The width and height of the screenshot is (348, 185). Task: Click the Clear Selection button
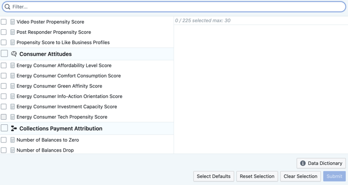[x=300, y=176]
